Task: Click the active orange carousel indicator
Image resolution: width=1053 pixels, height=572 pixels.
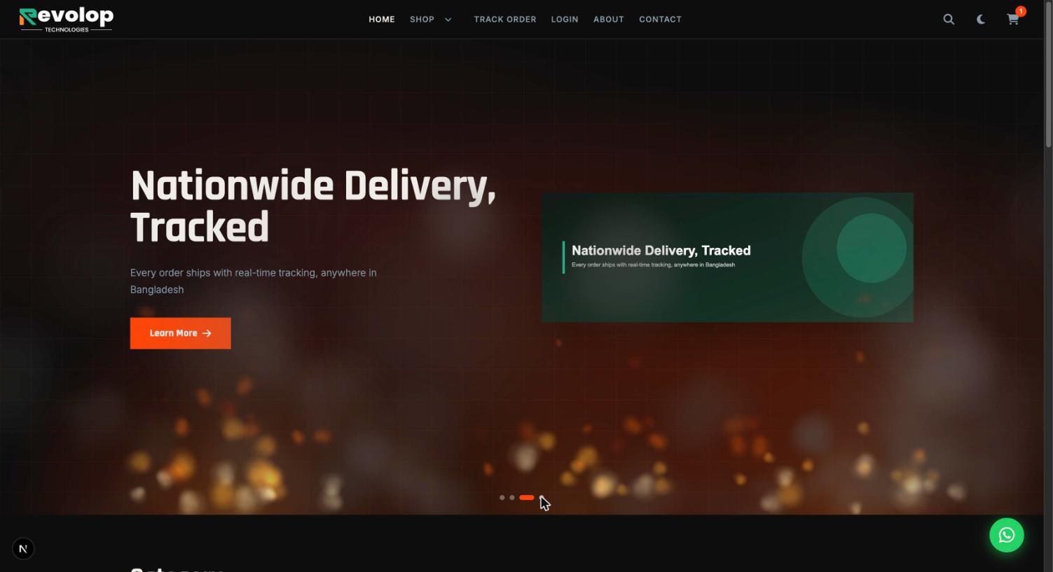Action: coord(527,498)
